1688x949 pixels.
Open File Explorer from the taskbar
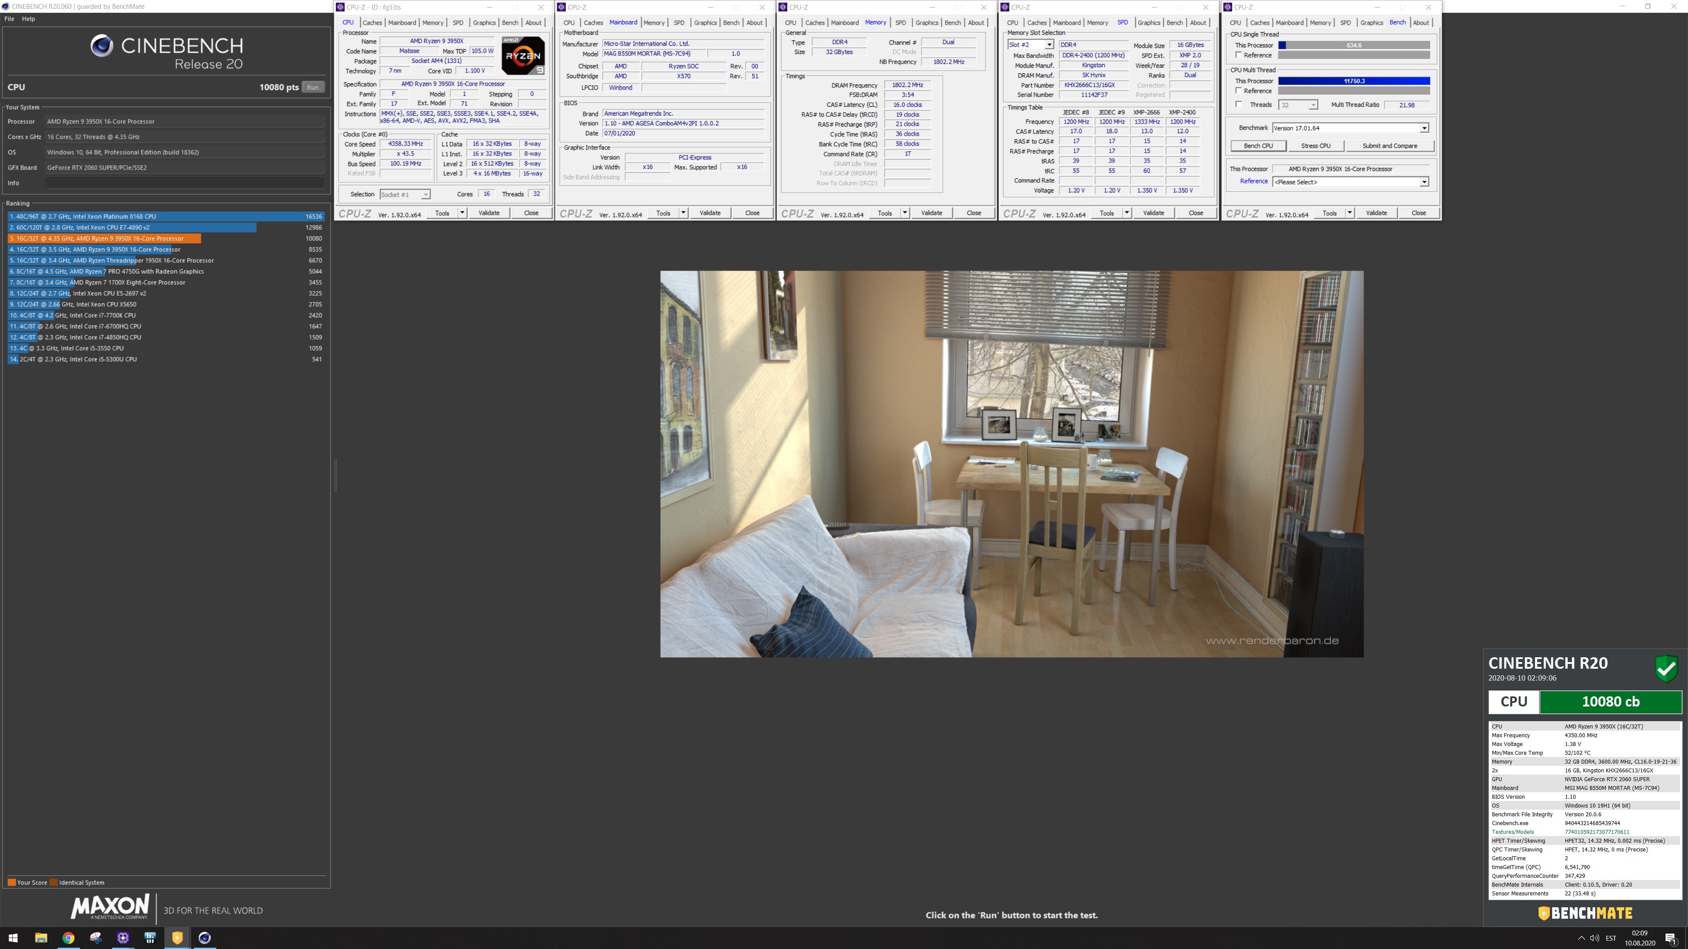40,937
